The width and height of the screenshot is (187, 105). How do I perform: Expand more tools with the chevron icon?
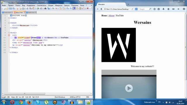178,9
